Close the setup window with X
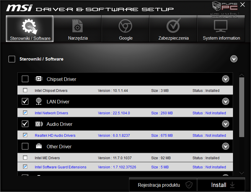The height and width of the screenshot is (192, 251). tap(242, 5)
